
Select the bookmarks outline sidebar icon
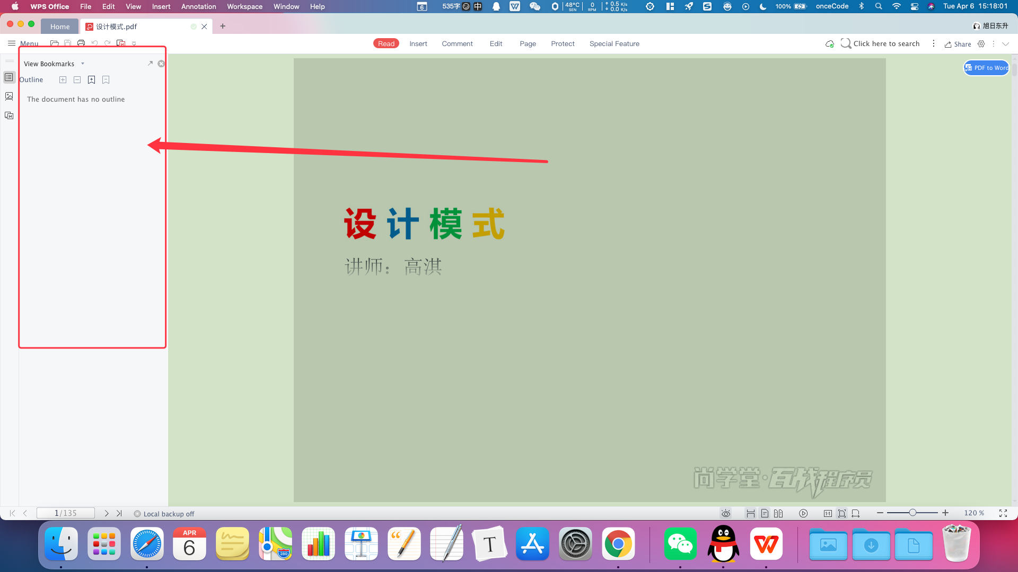(9, 77)
